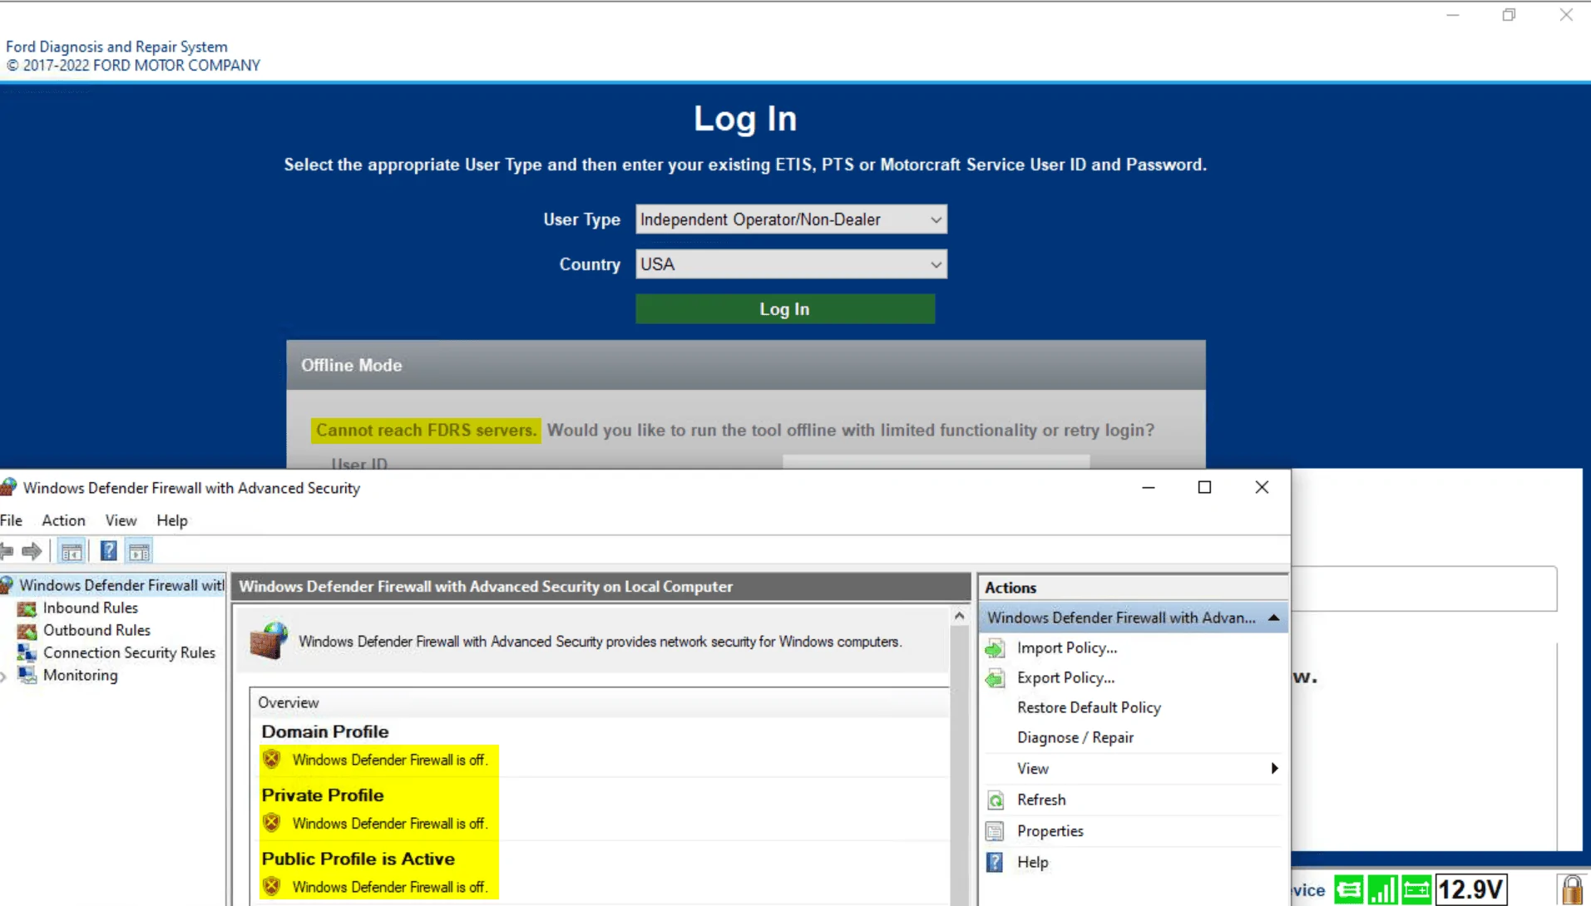Open the Action menu
Viewport: 1591px width, 906px height.
point(63,520)
